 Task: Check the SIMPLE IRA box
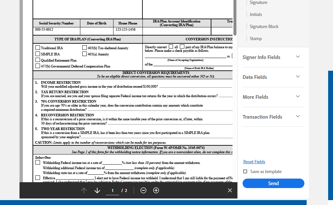coord(38,54)
